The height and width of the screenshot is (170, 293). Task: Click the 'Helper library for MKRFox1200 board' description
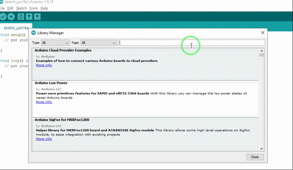(95, 130)
